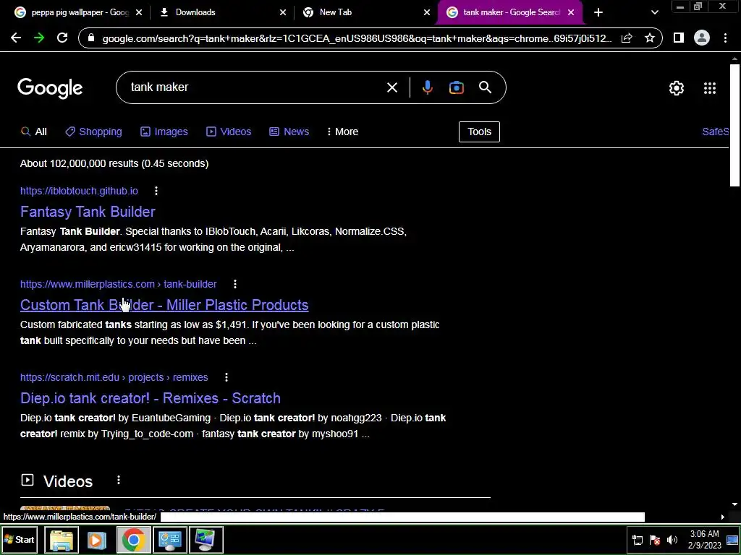Switch to the Images results tab
Image resolution: width=741 pixels, height=555 pixels.
[164, 132]
